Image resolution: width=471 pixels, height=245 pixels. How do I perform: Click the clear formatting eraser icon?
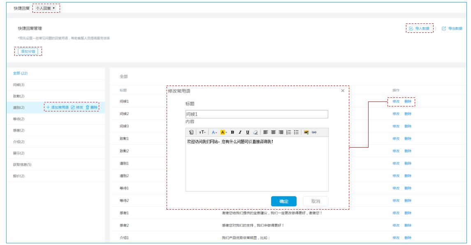coord(255,132)
